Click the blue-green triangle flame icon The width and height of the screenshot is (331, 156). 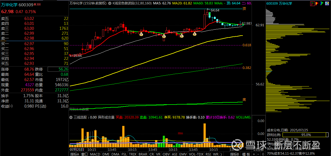322,4
